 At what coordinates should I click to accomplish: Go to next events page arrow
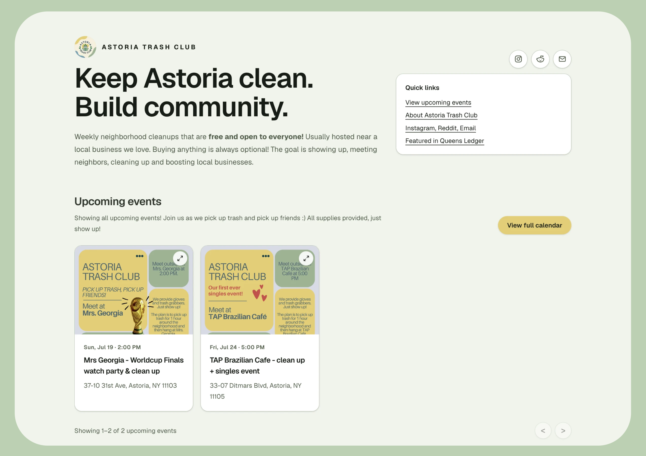click(x=563, y=431)
